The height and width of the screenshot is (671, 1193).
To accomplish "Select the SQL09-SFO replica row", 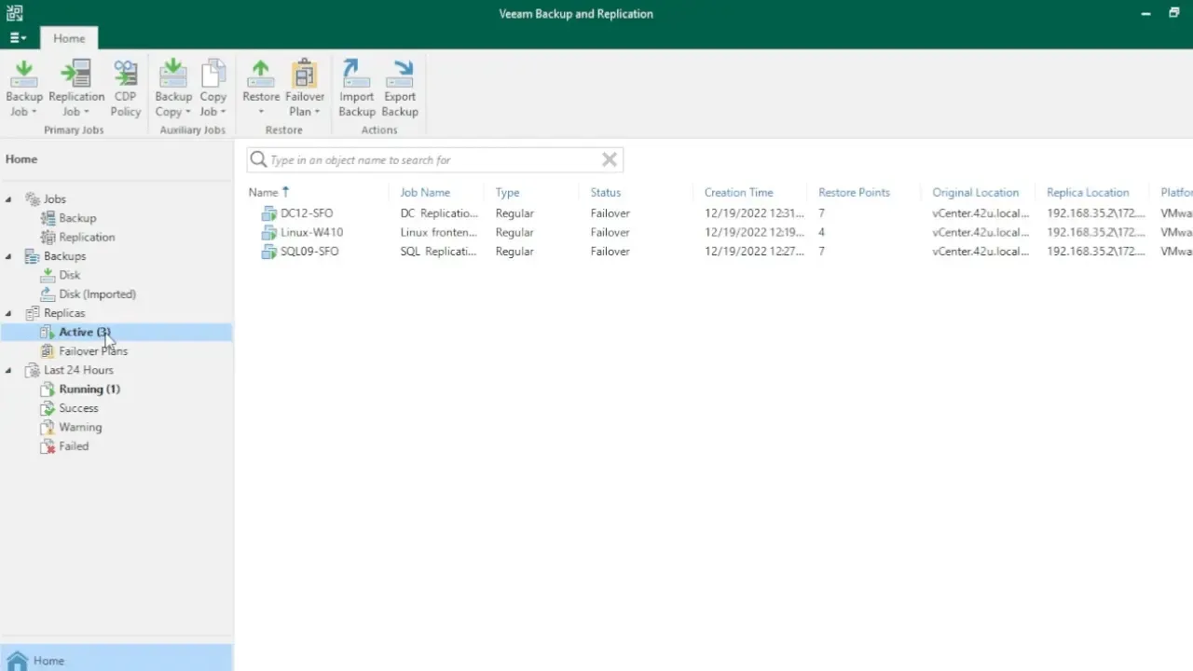I will point(309,252).
